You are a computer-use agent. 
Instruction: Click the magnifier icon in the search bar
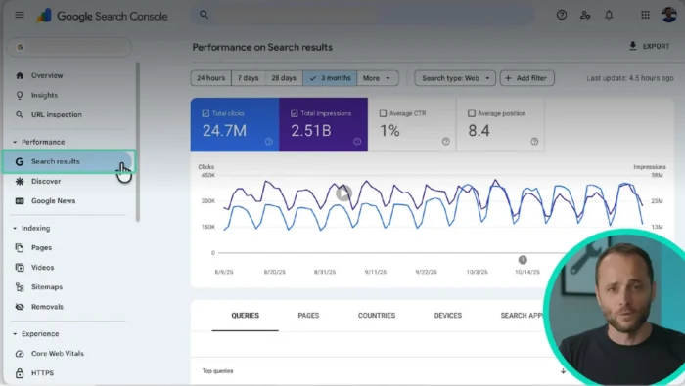pyautogui.click(x=204, y=15)
